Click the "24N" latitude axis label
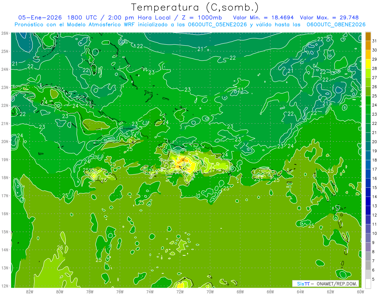383x296 pixels. [x=4, y=69]
